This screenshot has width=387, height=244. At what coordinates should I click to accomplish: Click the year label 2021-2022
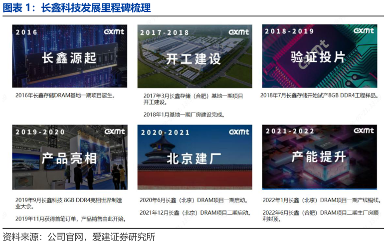290,131
